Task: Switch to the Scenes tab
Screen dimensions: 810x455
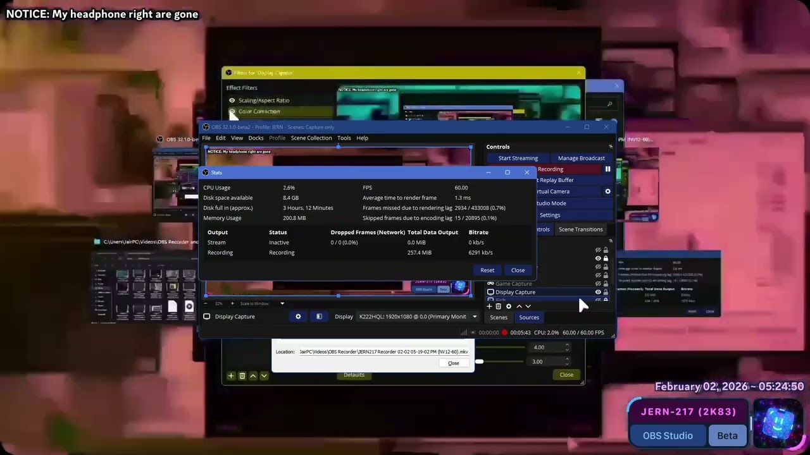Action: point(499,317)
